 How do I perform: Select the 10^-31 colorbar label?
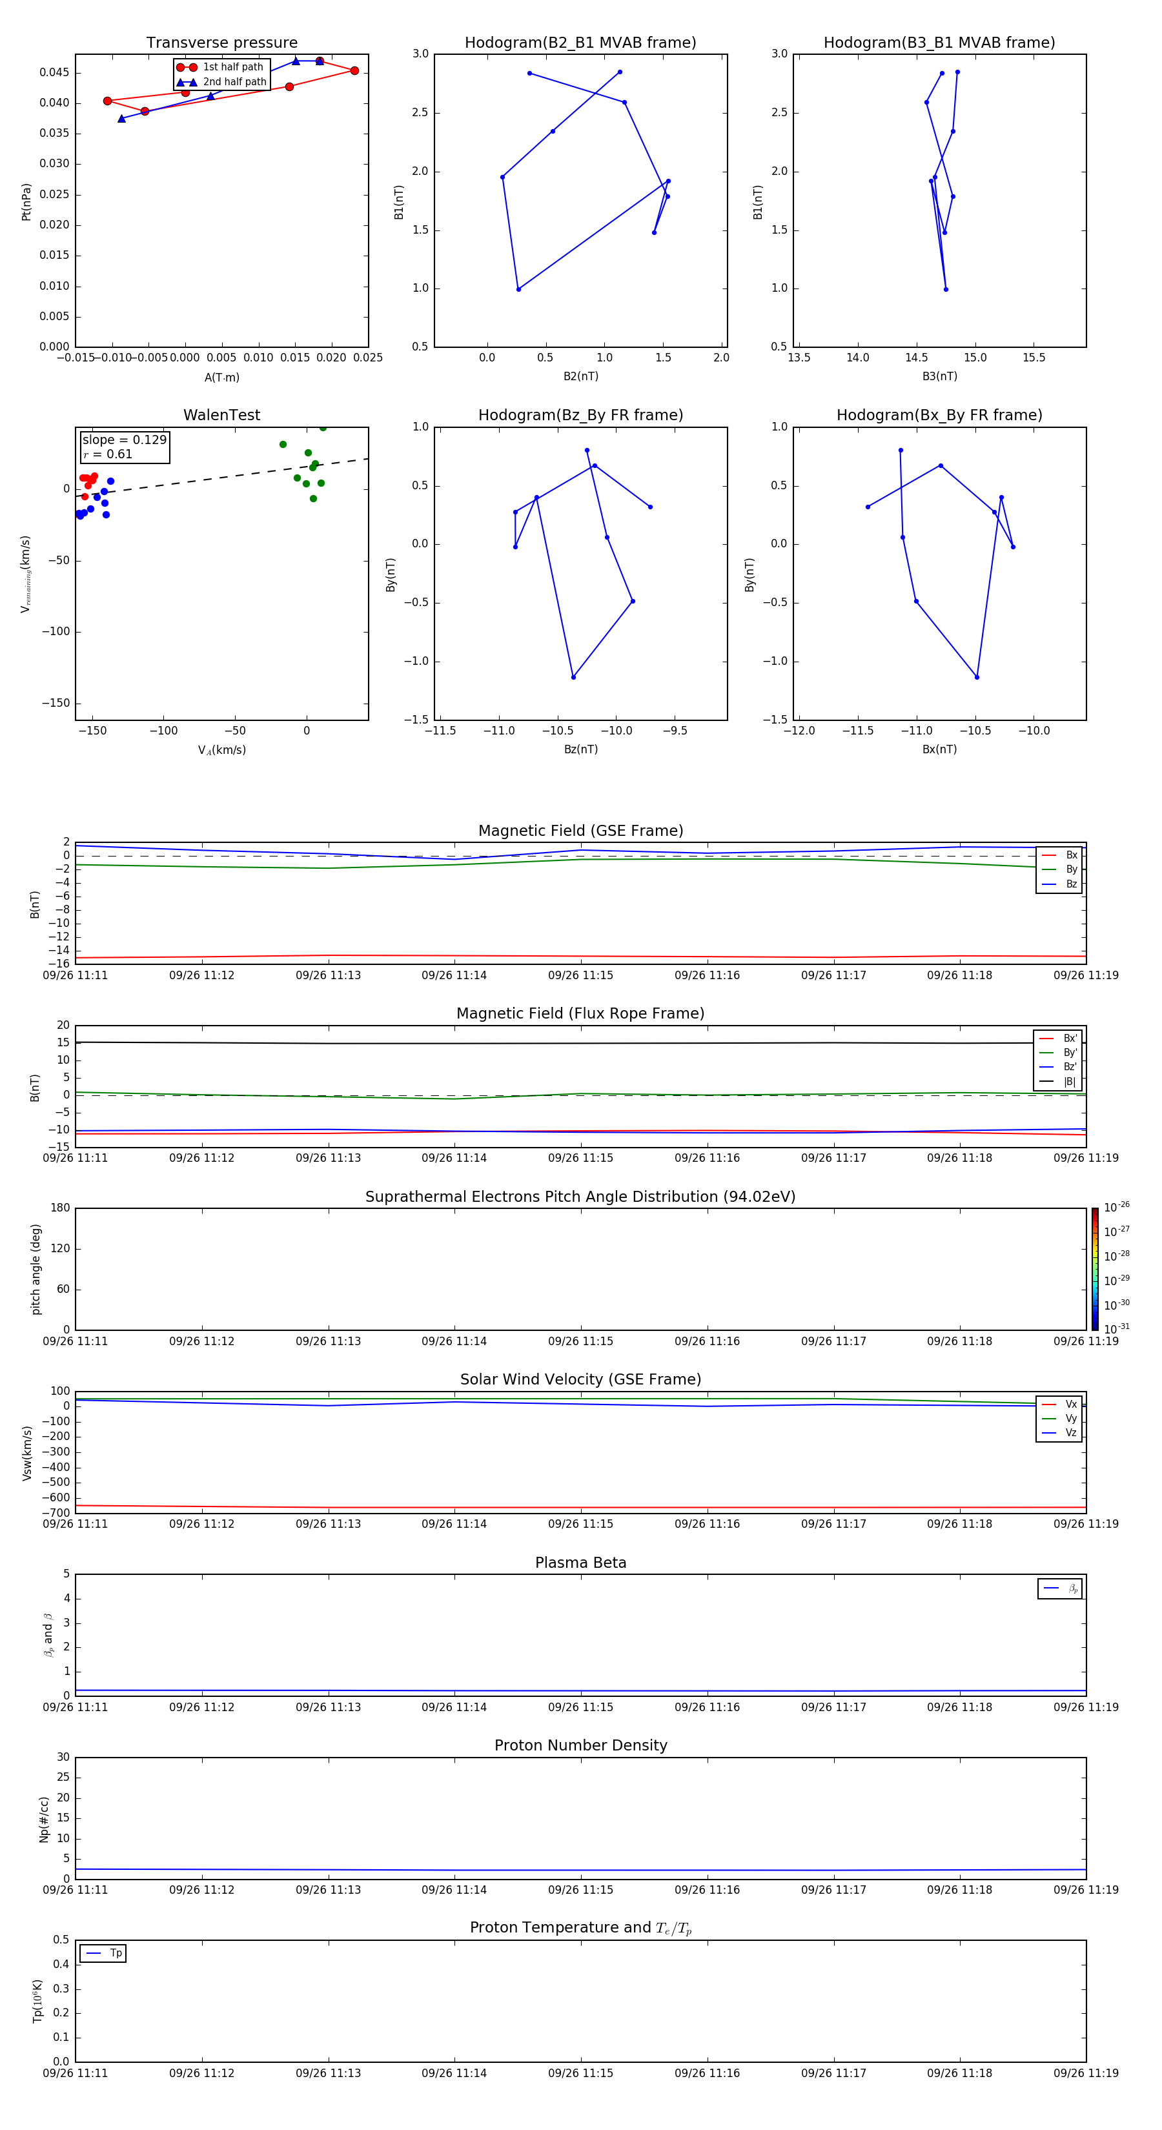click(1117, 1329)
